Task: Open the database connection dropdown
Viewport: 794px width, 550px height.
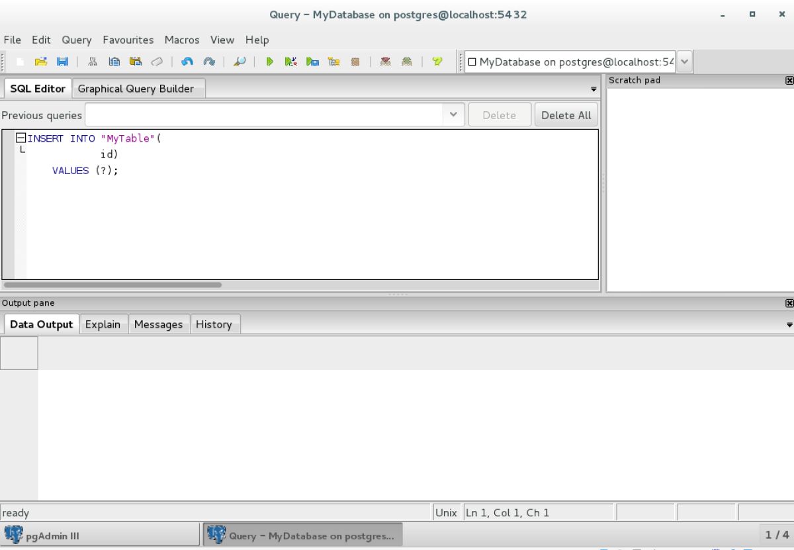Action: [684, 62]
